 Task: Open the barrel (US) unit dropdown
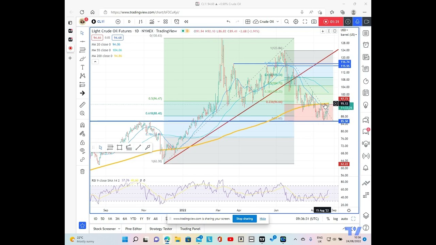[x=349, y=35]
